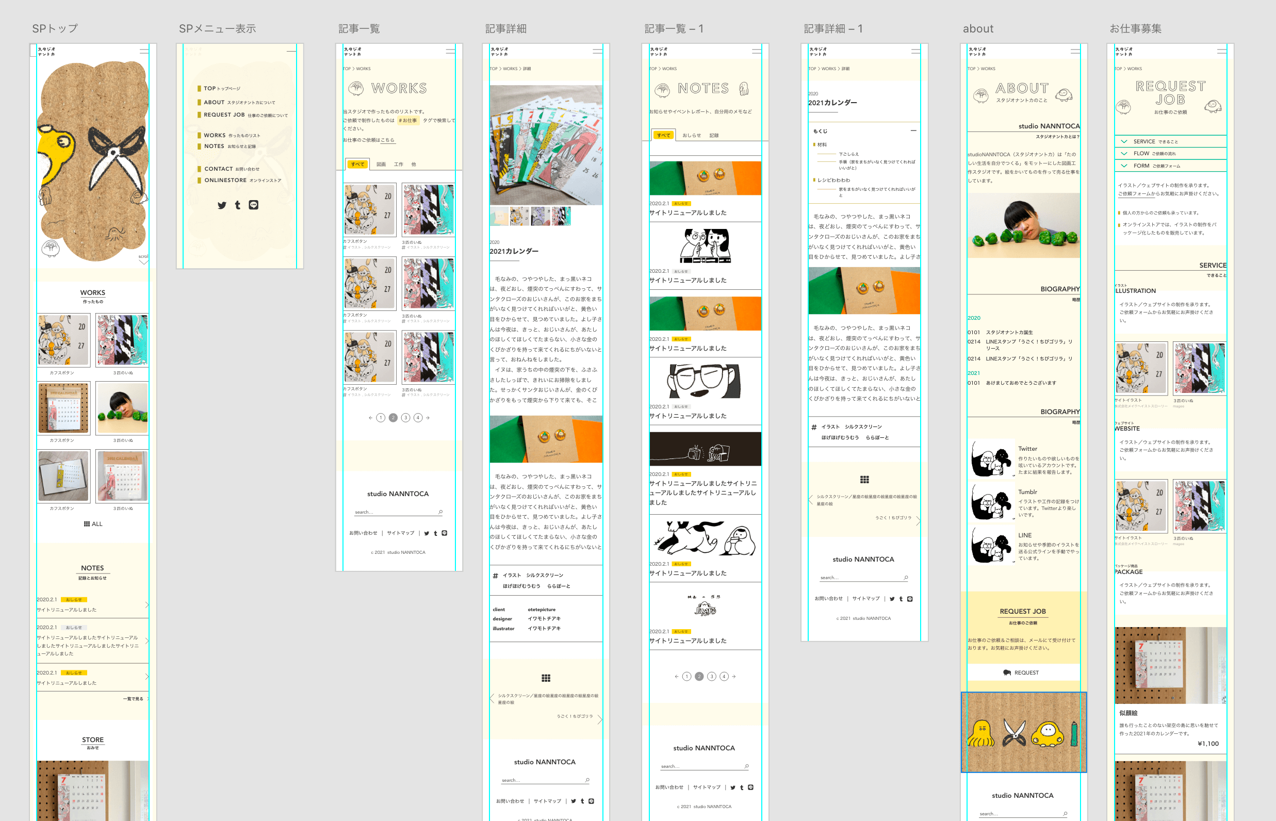Viewport: 1276px width, 821px height.
Task: Select すべて tab on WORKS list
Action: coord(357,164)
